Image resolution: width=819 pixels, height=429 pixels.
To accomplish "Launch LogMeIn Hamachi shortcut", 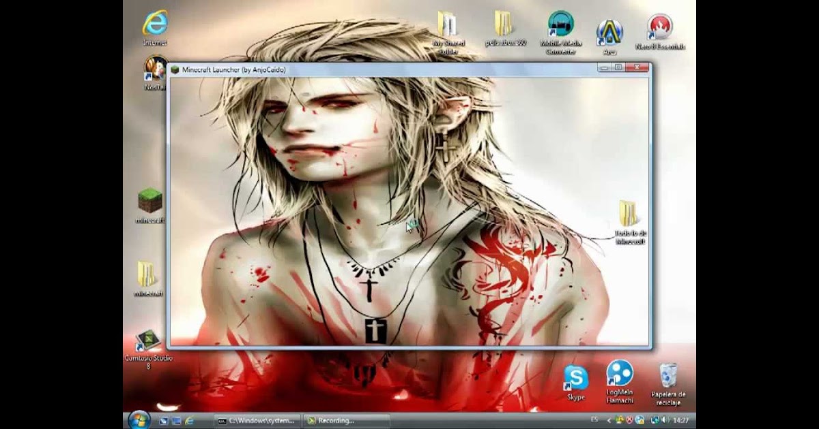I will click(x=620, y=382).
